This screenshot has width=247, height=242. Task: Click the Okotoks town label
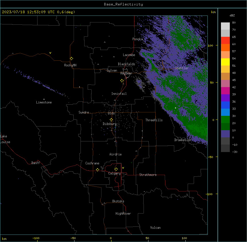click(x=118, y=201)
